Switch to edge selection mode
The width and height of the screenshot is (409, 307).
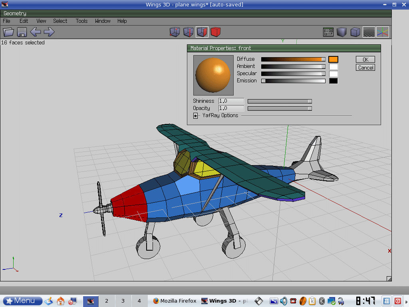click(189, 32)
